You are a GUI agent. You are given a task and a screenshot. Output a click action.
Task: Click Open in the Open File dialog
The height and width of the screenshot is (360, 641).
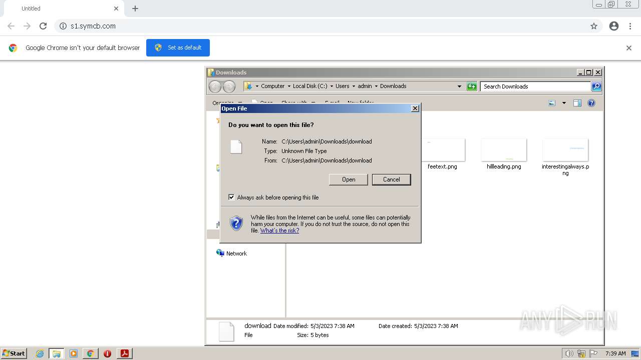tap(349, 179)
